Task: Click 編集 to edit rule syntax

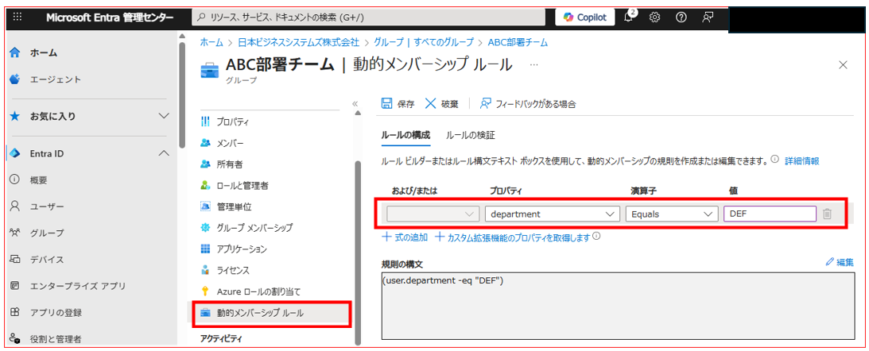Action: [x=840, y=262]
